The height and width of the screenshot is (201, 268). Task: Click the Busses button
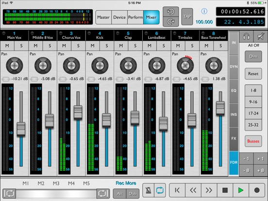pyautogui.click(x=253, y=141)
